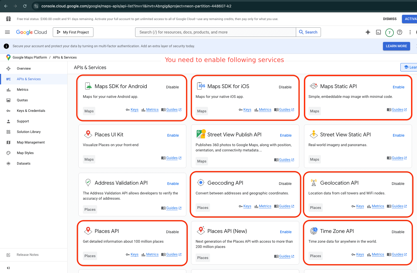
Task: Open Google Maps Platform breadcrumb
Action: click(x=30, y=58)
